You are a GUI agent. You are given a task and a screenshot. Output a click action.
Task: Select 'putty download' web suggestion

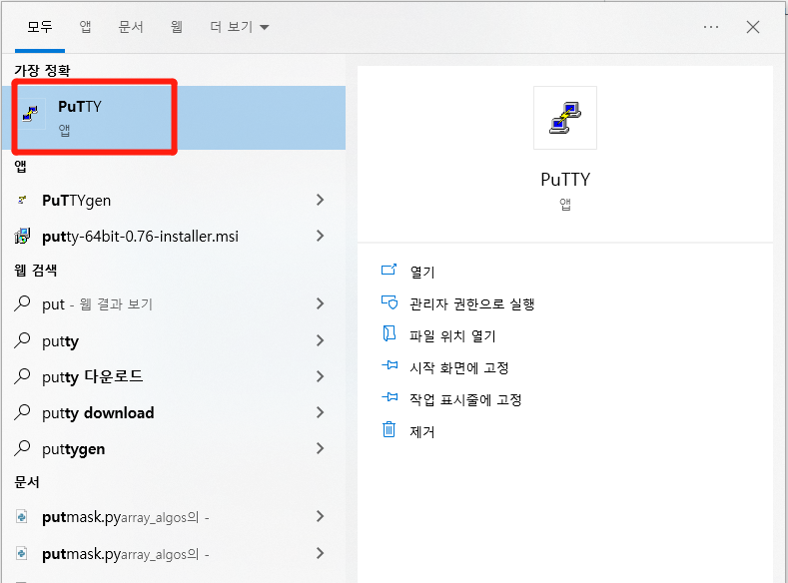click(x=174, y=412)
